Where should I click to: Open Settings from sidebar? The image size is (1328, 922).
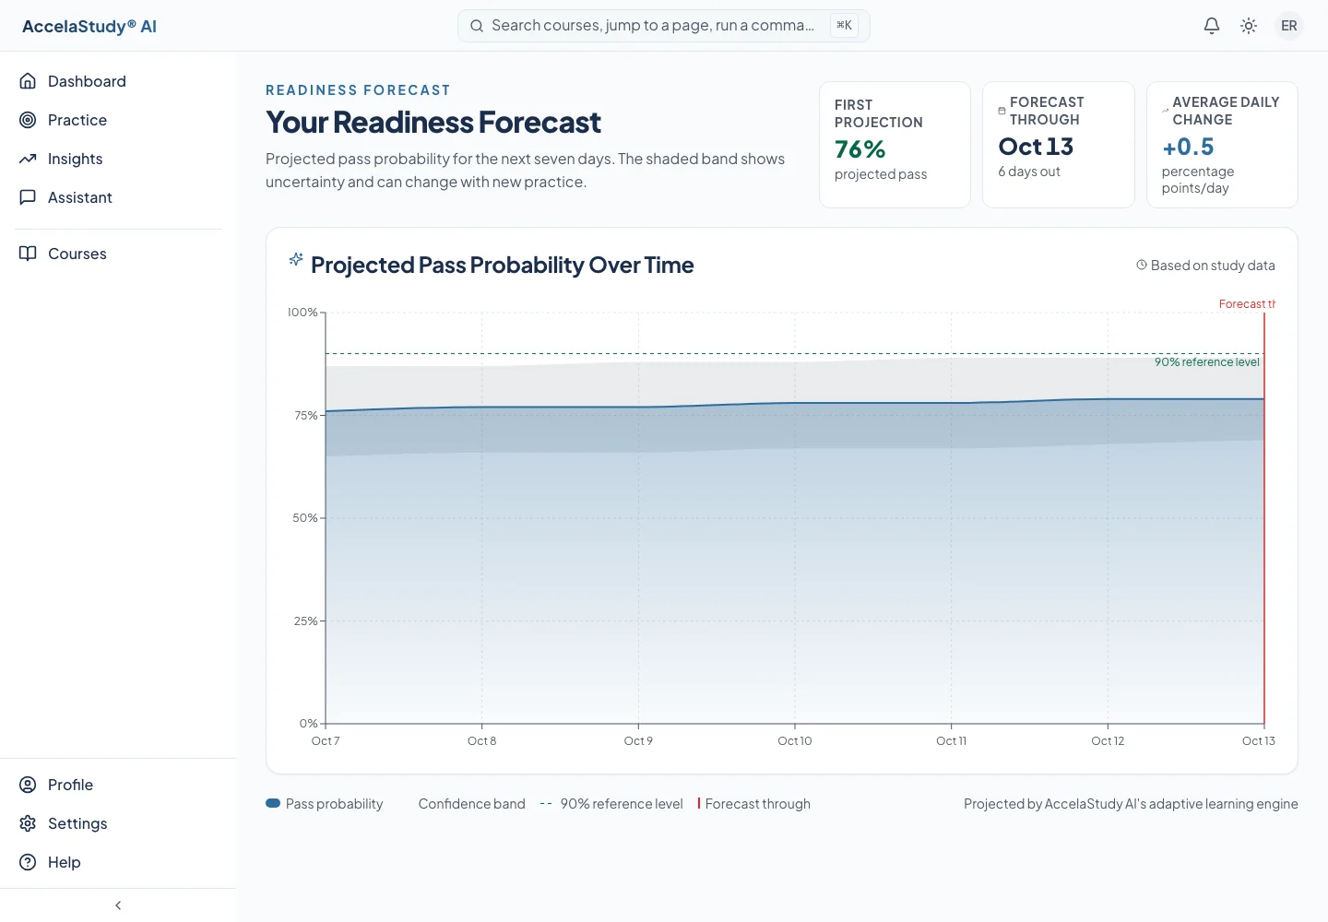(118, 823)
